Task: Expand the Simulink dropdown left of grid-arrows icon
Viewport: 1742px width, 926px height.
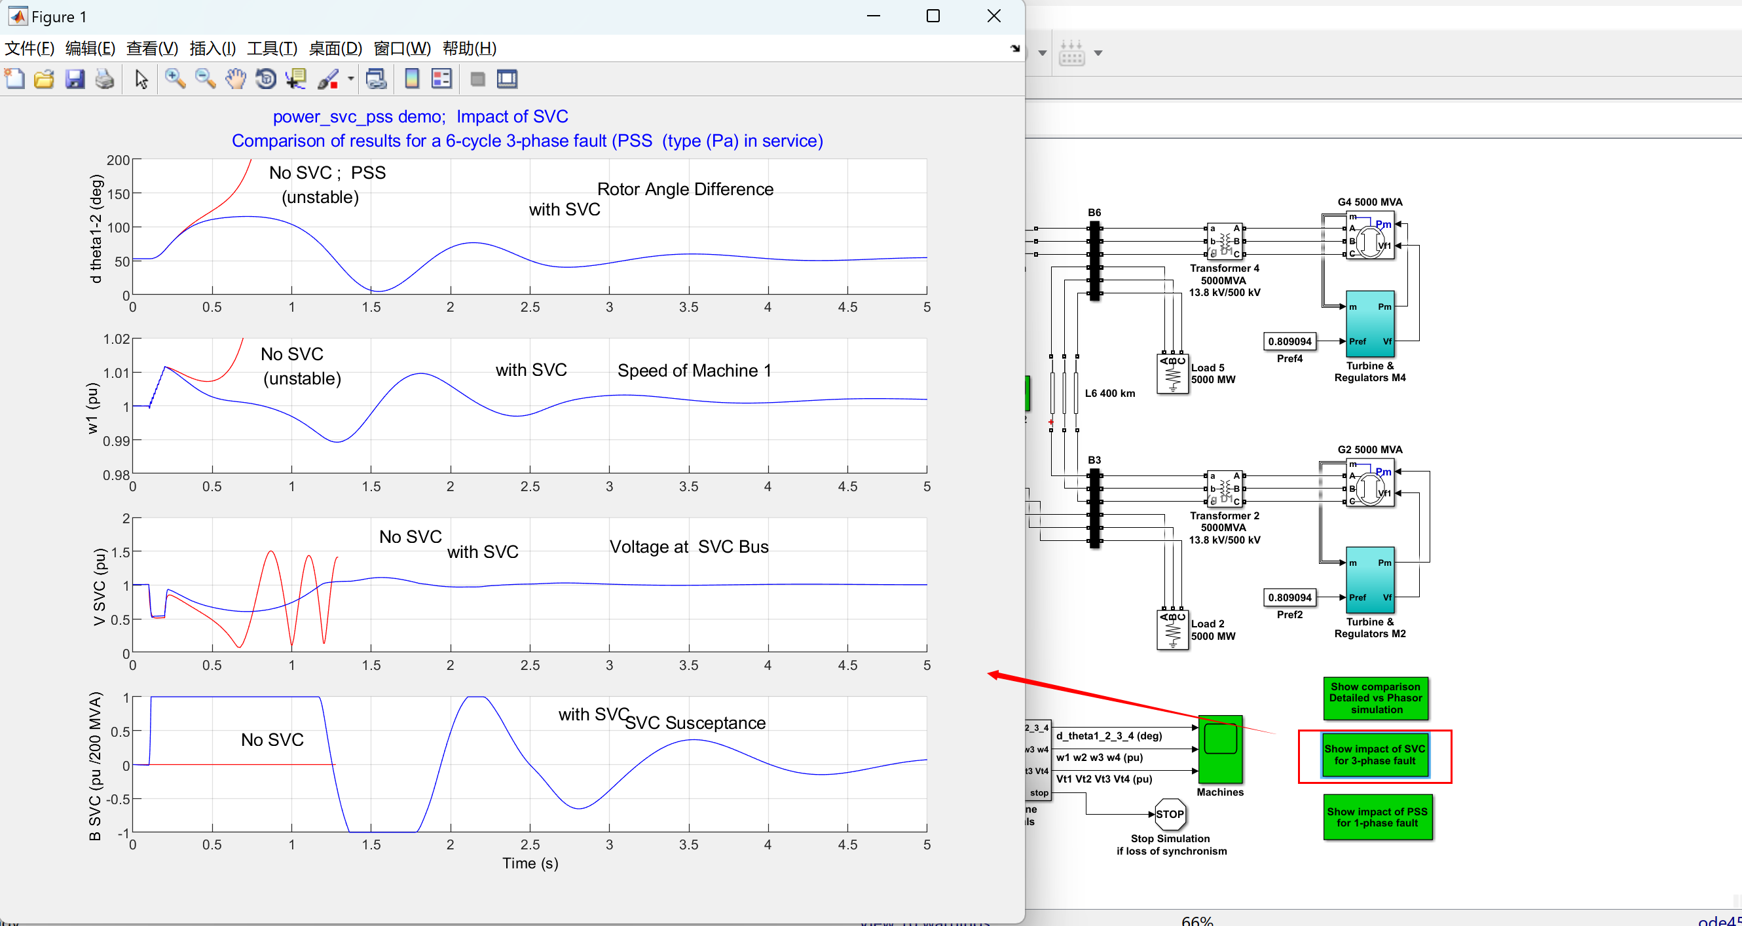Action: tap(1042, 53)
